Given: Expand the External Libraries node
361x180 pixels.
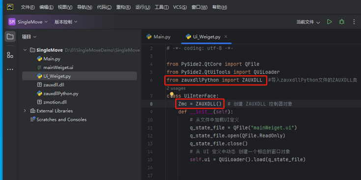Looking at the screenshot, I should pos(25,111).
